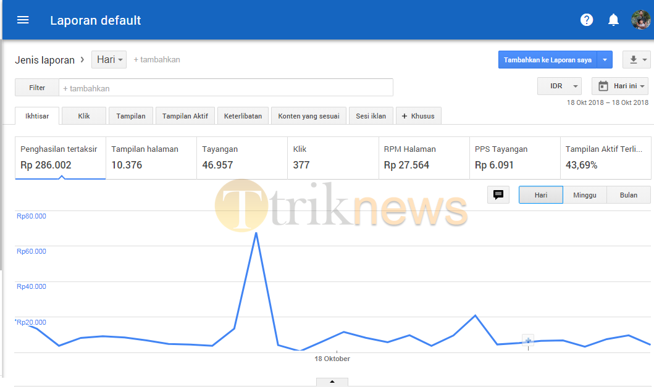654x387 pixels.
Task: Switch to the Tampilan Aktif tab
Action: pyautogui.click(x=185, y=116)
